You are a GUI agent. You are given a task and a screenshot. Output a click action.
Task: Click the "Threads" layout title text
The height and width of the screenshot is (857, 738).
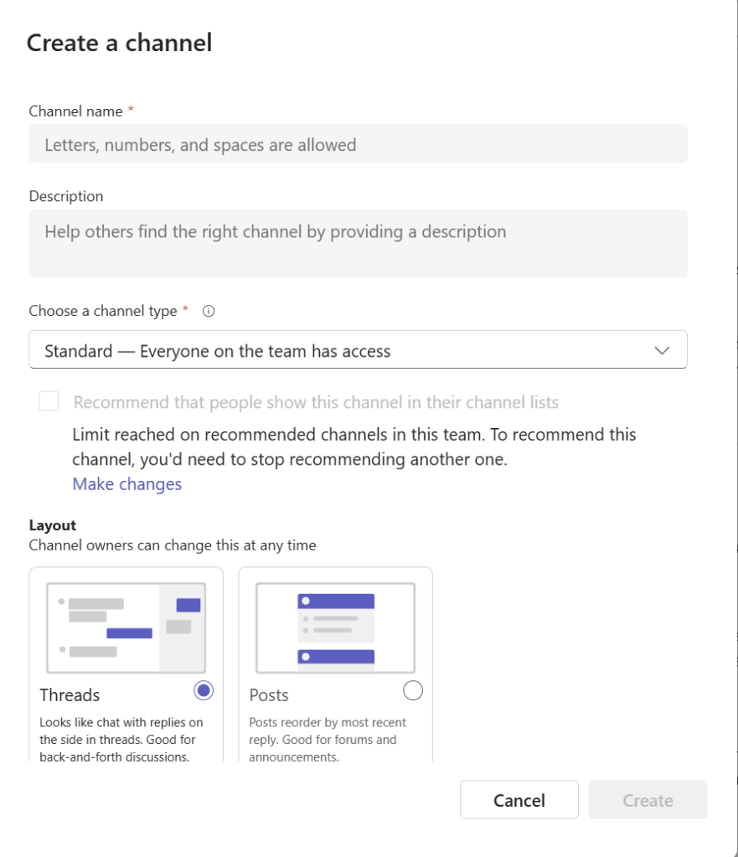(x=70, y=695)
